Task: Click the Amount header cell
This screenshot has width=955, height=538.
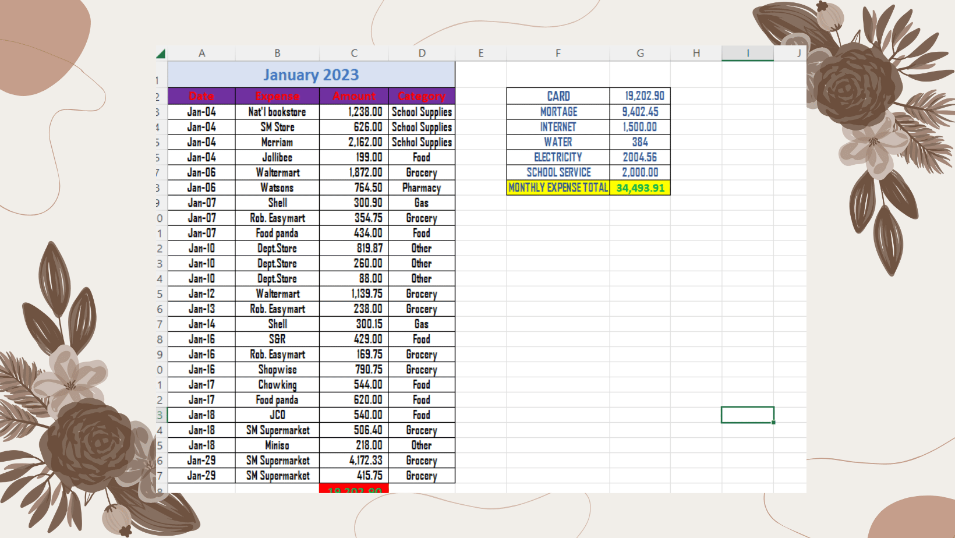Action: [354, 96]
